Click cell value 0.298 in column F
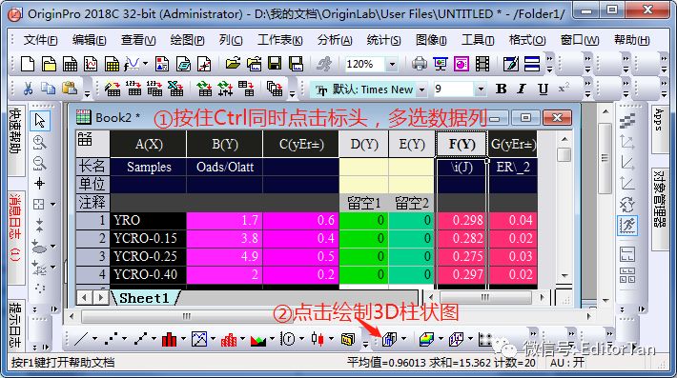The width and height of the screenshot is (677, 378). click(462, 220)
